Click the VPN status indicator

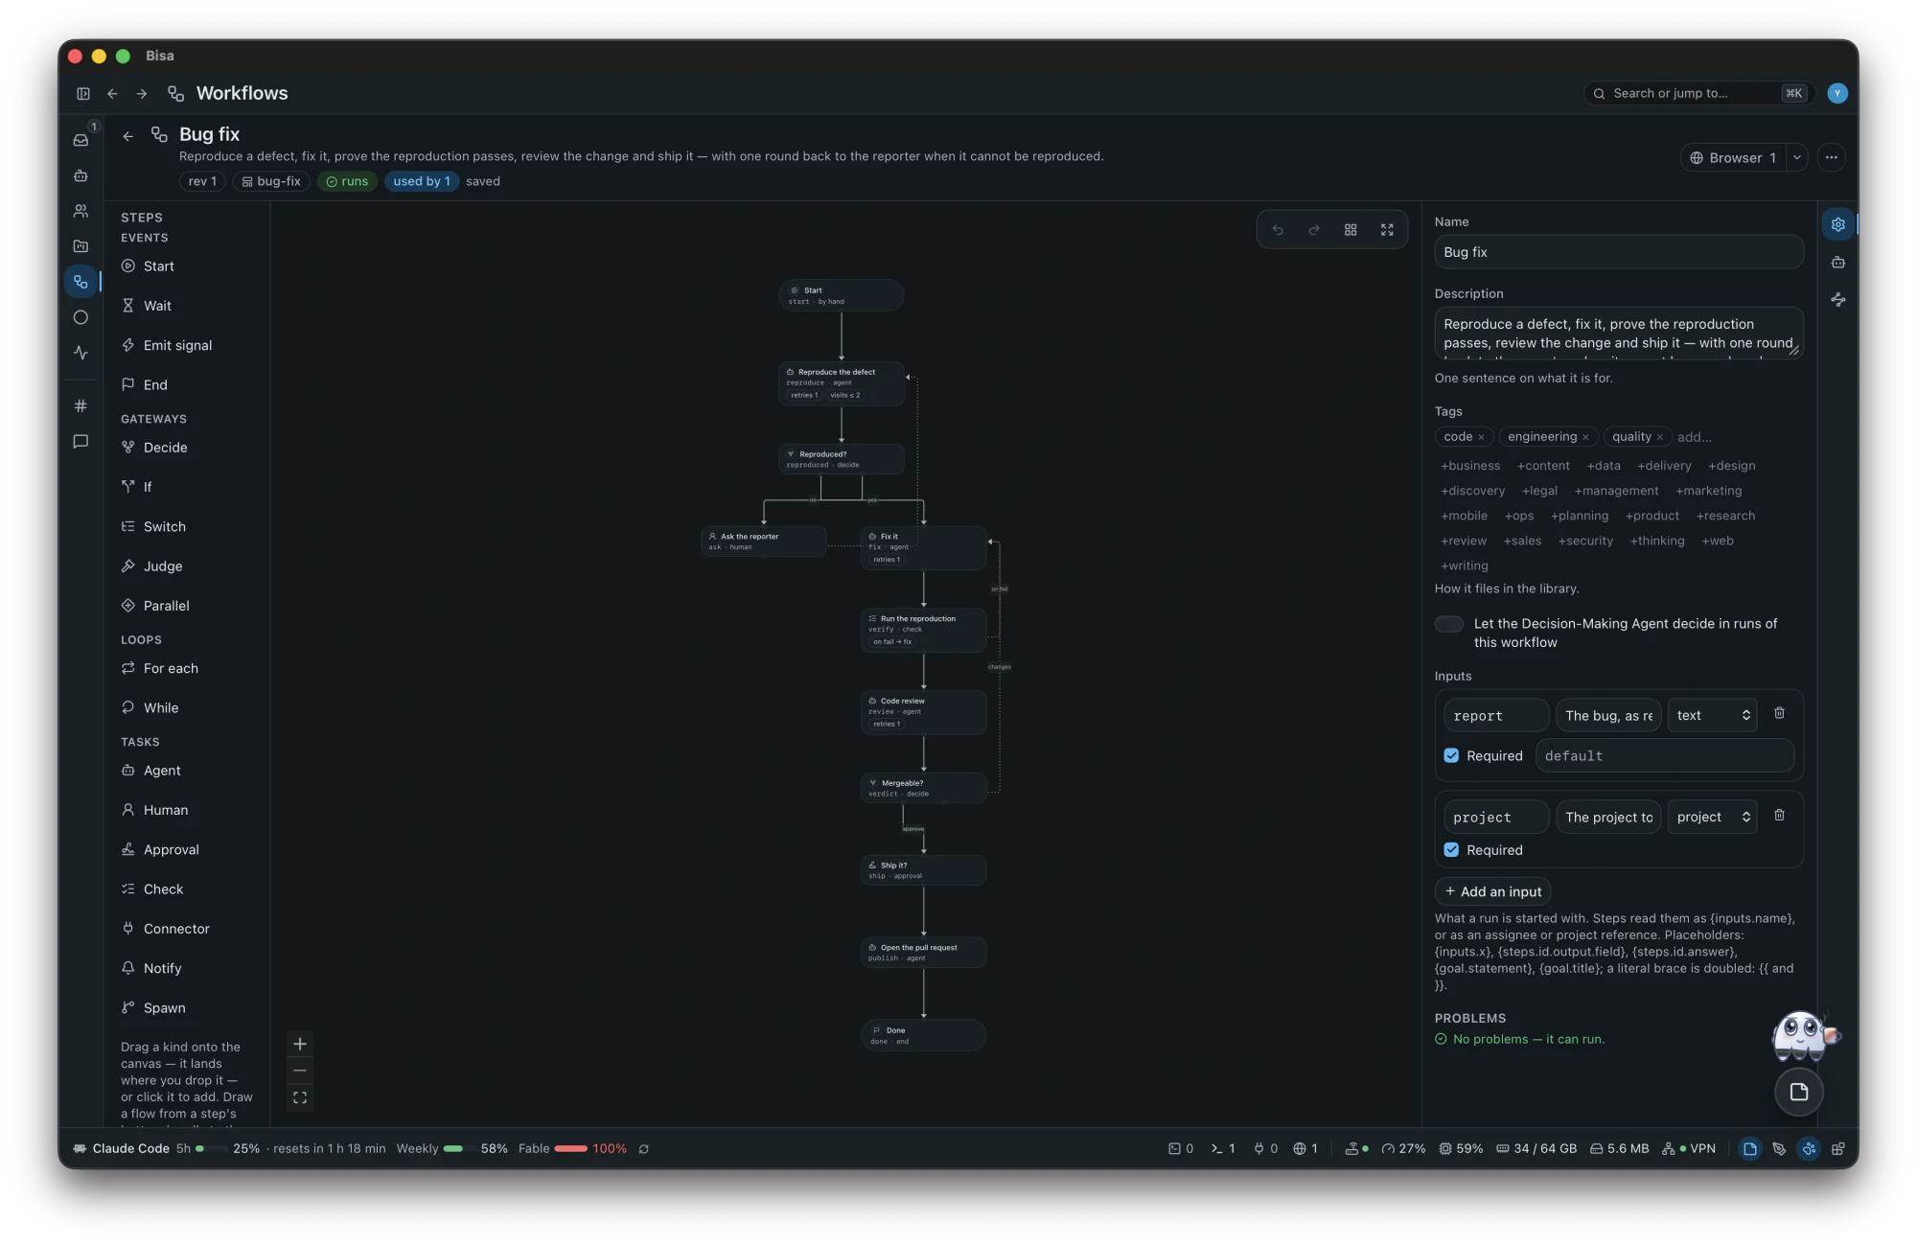click(x=1689, y=1148)
